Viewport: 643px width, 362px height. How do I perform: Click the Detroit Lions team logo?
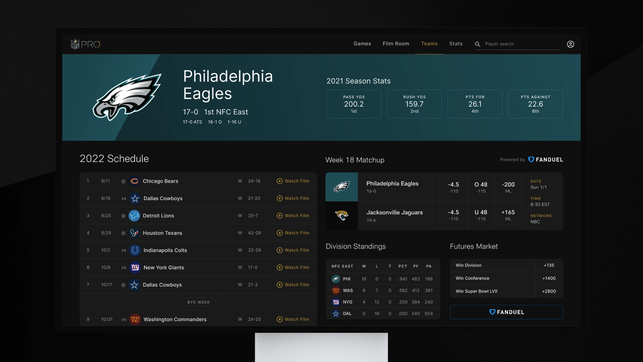point(134,216)
